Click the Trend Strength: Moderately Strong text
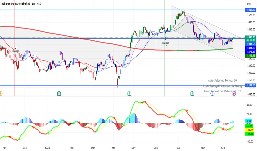 click(223, 86)
